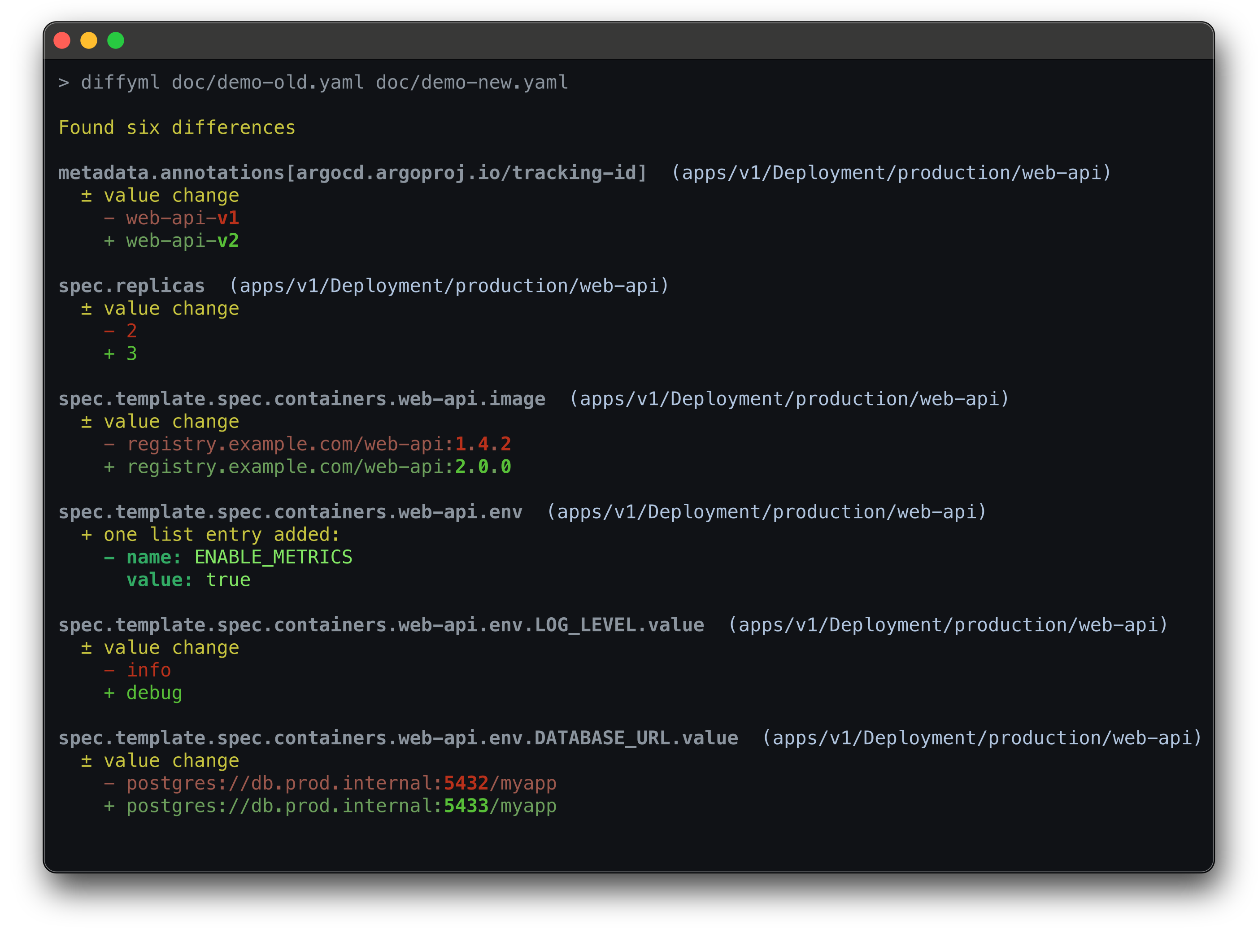
Task: Click 'one list entry added:' line
Action: 222,535
